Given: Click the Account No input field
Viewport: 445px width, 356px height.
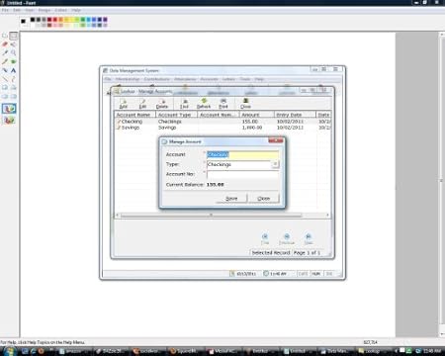Looking at the screenshot, I should coord(242,174).
